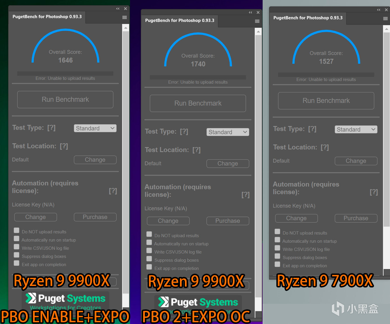
Task: Open Standard test type dropdown in 1646-score panel
Action: [95, 128]
